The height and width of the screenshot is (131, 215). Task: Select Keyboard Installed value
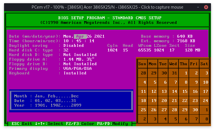pyautogui.click(x=75, y=73)
